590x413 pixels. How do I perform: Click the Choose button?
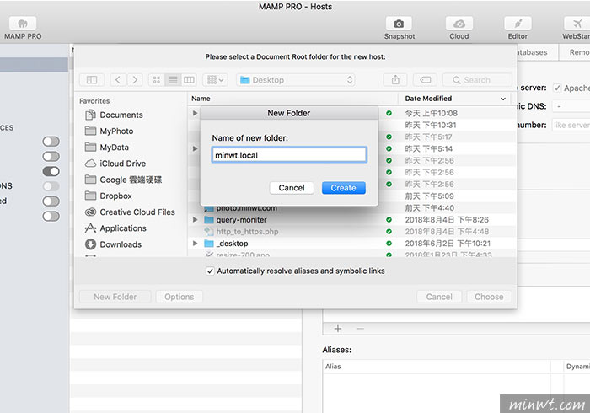(x=489, y=297)
